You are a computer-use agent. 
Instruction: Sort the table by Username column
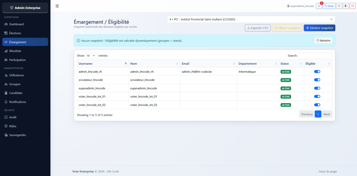pyautogui.click(x=102, y=64)
